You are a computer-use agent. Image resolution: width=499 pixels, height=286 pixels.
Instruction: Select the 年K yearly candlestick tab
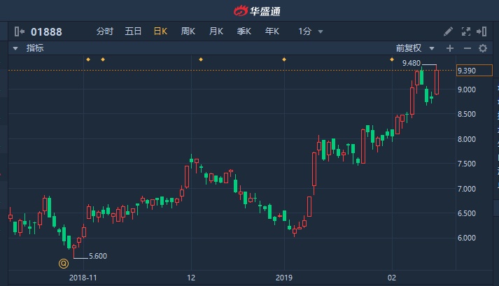pos(272,31)
